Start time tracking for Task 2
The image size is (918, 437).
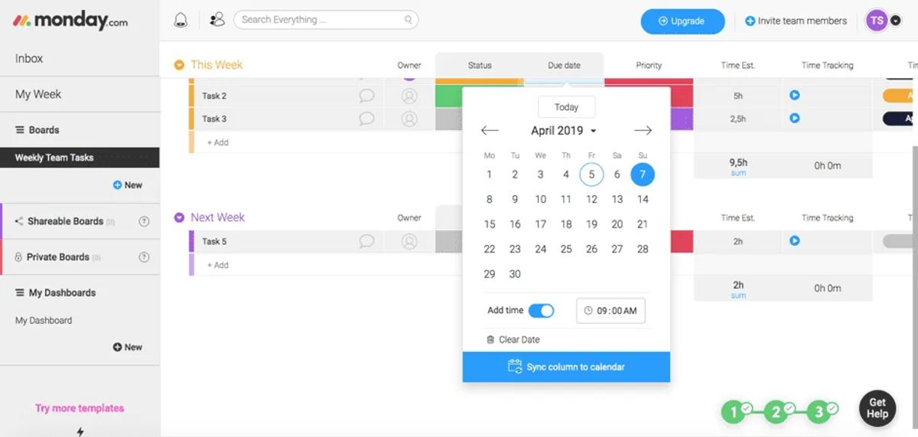coord(794,96)
